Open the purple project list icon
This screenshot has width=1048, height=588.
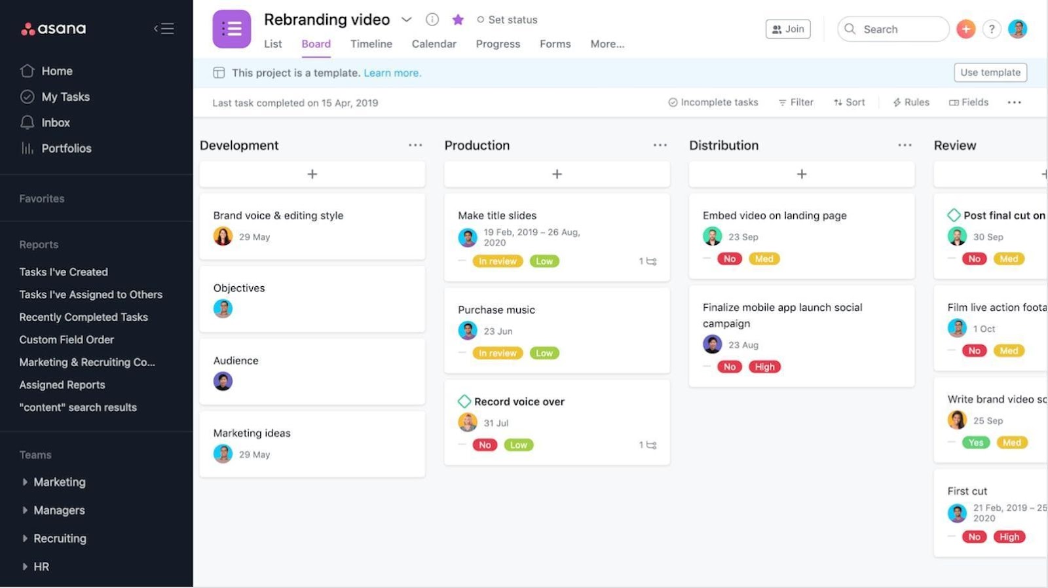[x=232, y=29]
